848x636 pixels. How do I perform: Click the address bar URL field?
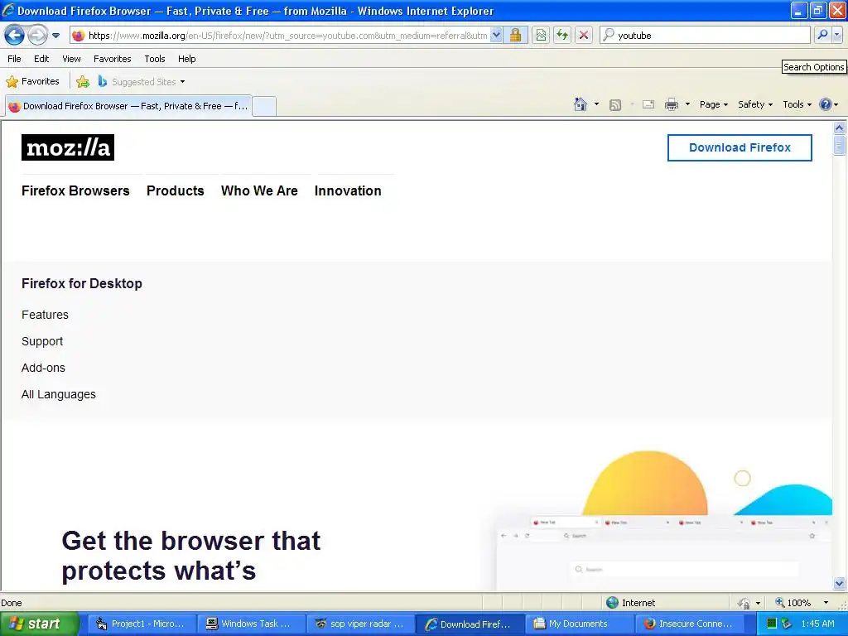(x=287, y=36)
